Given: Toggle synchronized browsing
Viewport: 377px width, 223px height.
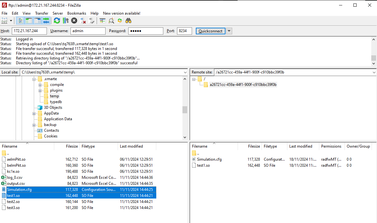Looking at the screenshot, I should pyautogui.click(x=120, y=20).
